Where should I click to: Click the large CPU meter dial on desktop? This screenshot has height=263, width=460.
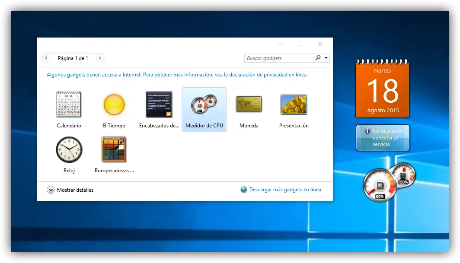(380, 185)
